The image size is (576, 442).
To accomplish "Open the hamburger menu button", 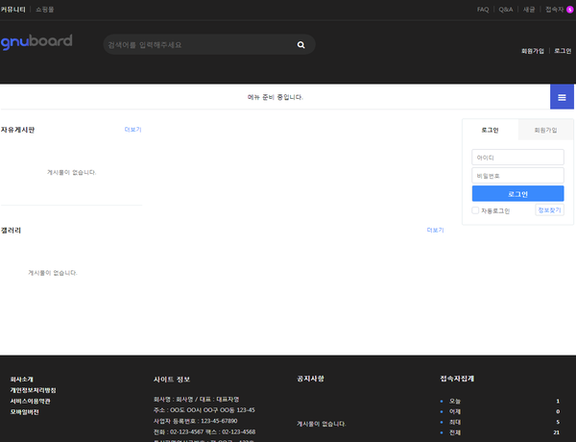I will point(562,97).
